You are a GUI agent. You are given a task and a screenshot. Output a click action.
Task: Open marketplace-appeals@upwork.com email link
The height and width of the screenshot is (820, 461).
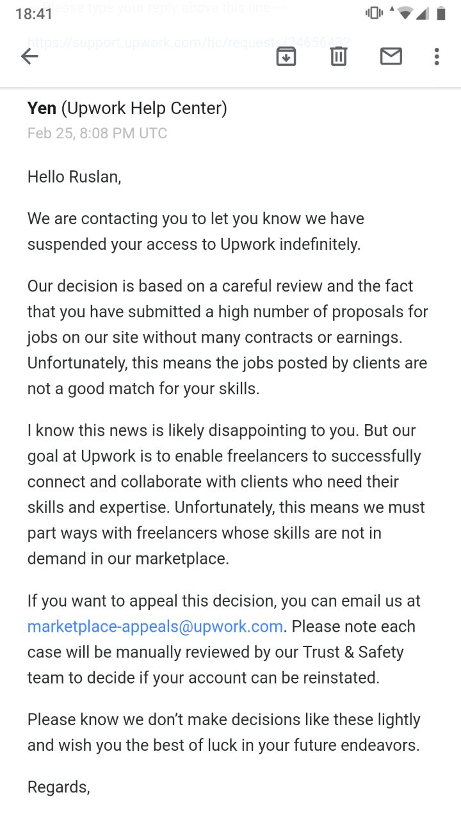pos(155,627)
